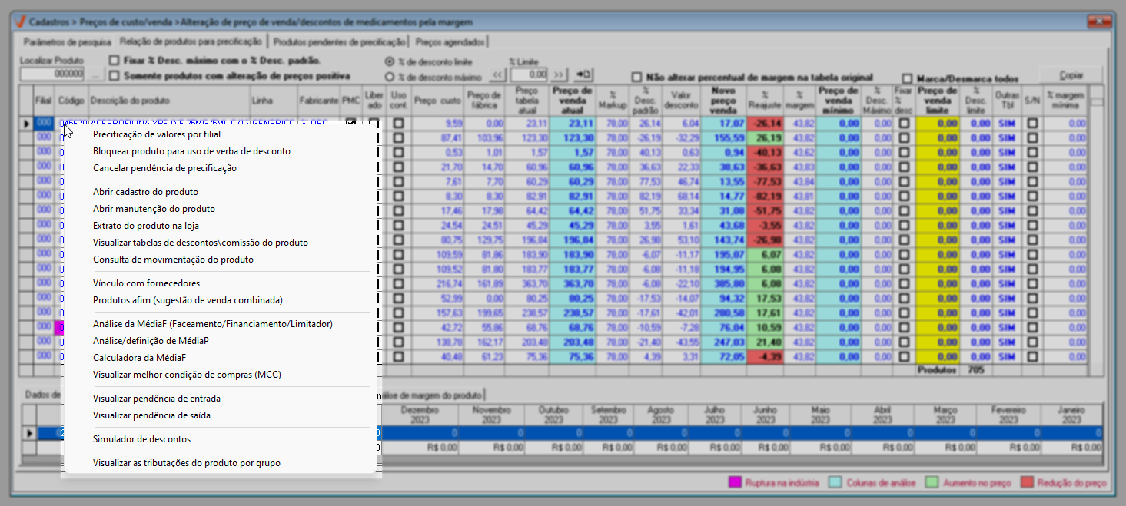Click the 'Novo preço venda' column header

point(723,100)
